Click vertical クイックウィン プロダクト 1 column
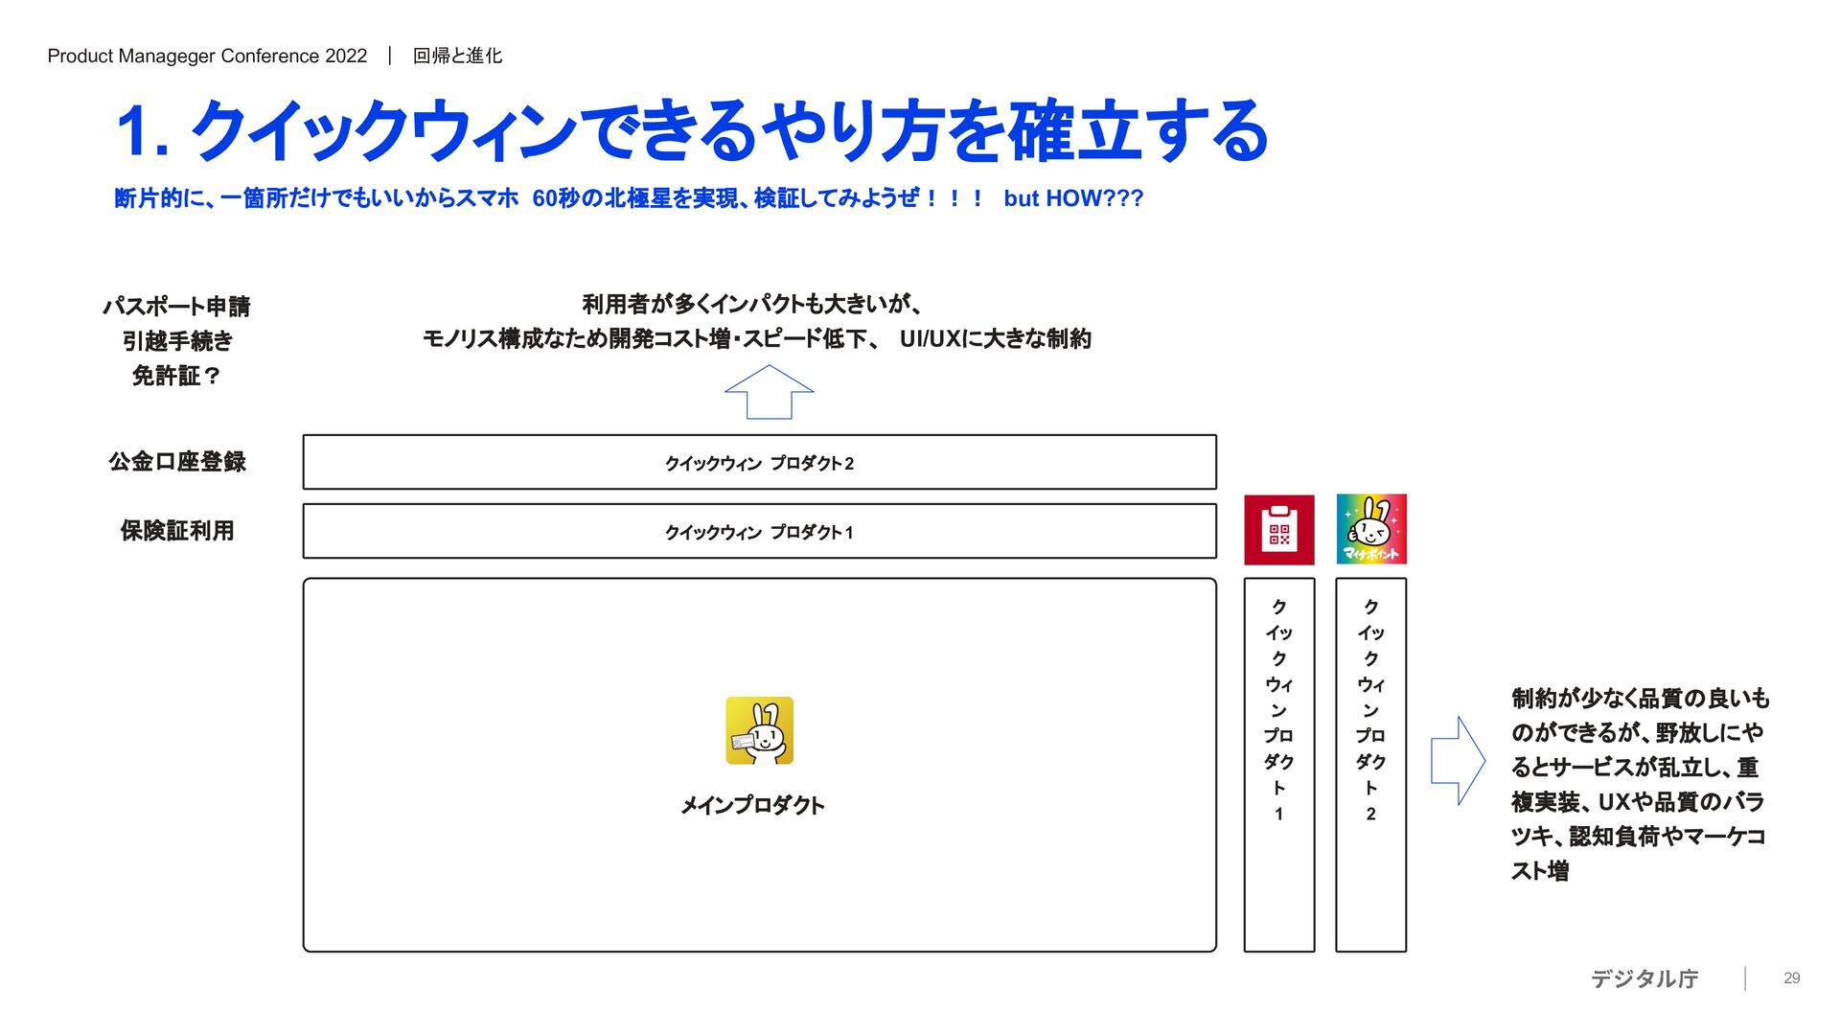1840x1035 pixels. (1278, 764)
